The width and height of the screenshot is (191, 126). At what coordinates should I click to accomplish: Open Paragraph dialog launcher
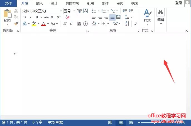138,31
